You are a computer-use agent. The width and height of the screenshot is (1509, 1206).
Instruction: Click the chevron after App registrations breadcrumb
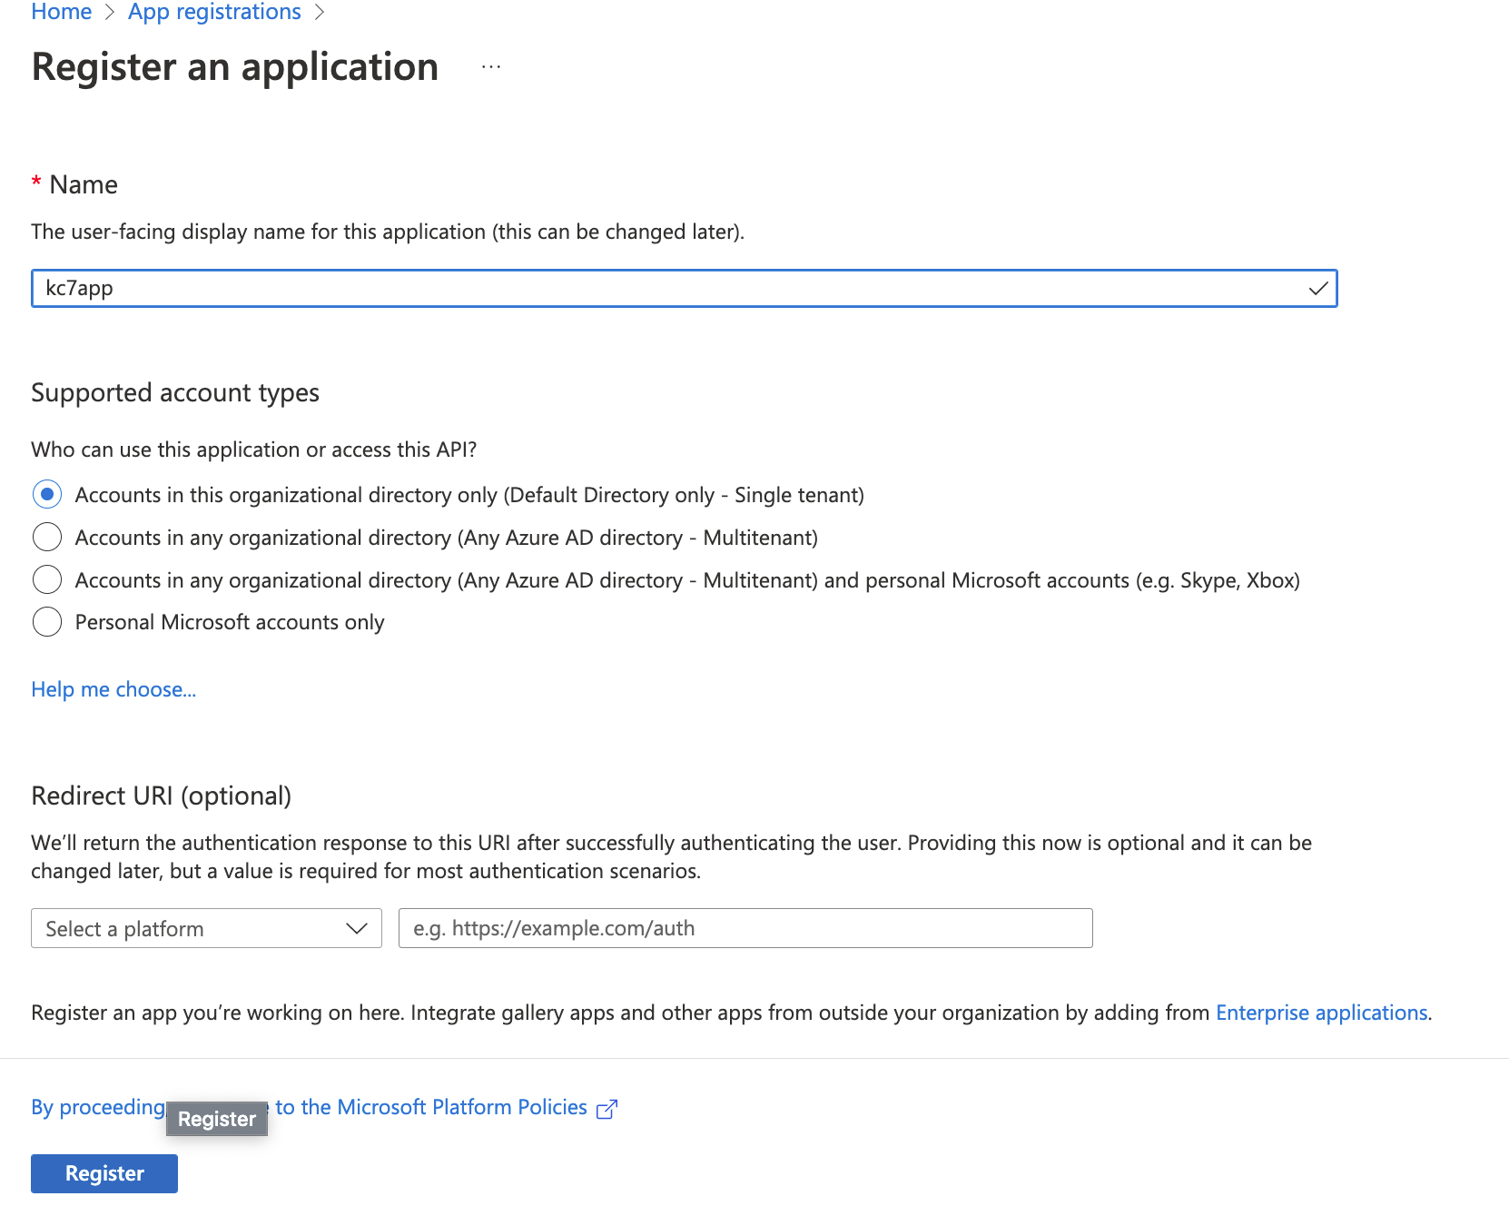[x=319, y=13]
